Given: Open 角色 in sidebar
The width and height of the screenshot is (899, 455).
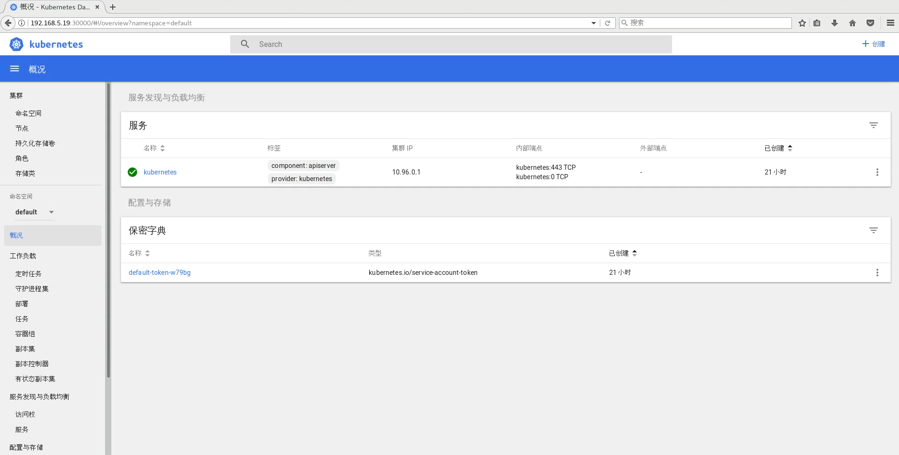Looking at the screenshot, I should (x=22, y=159).
